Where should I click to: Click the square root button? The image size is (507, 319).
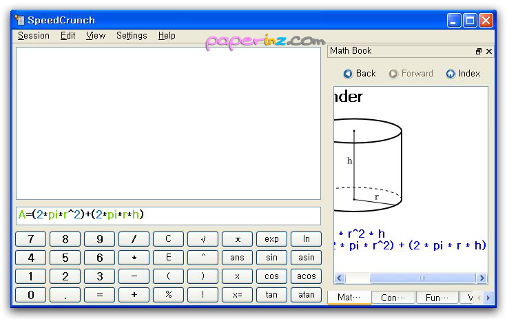coord(203,239)
